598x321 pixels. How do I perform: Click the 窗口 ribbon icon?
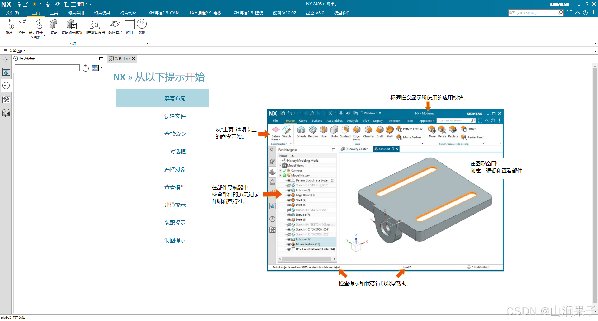click(130, 25)
